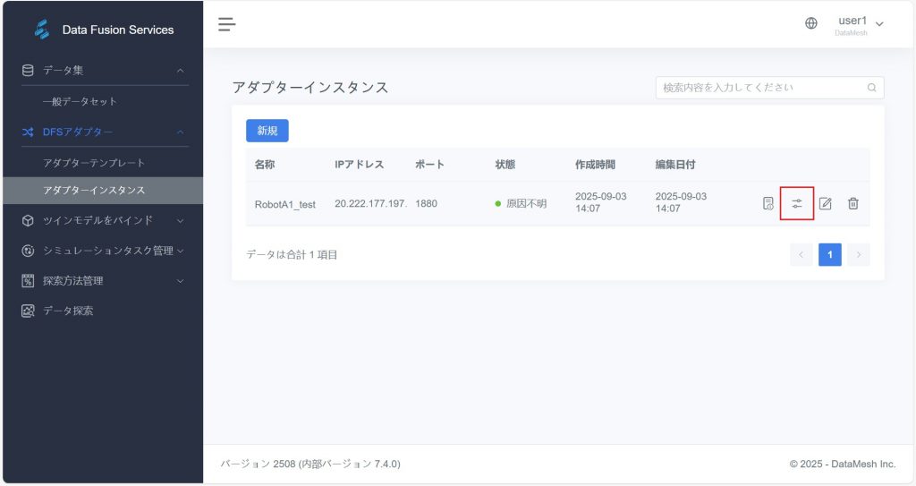The height and width of the screenshot is (486, 916).
Task: Delete RobotA1_test using the trash icon
Action: (x=853, y=204)
